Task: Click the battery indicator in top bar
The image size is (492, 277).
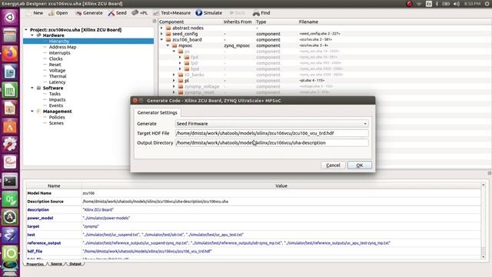Action: pyautogui.click(x=446, y=4)
